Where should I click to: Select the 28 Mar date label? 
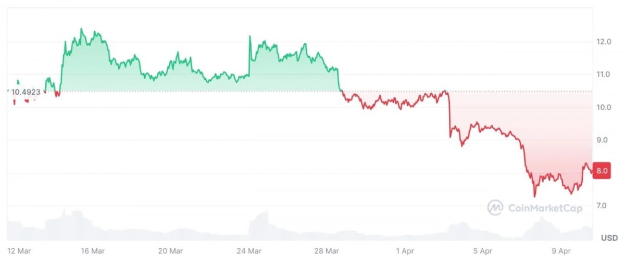(327, 251)
